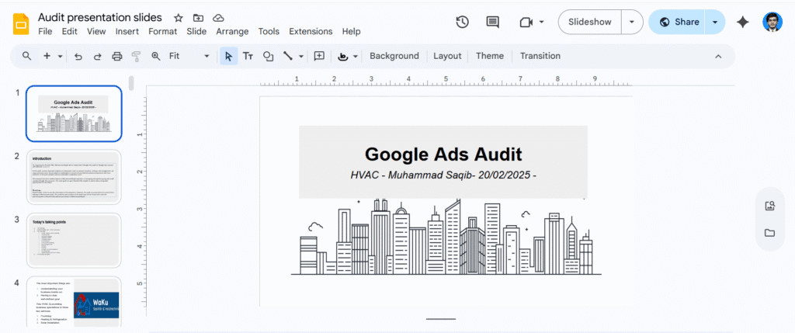Click the Theme button
The width and height of the screenshot is (795, 333).
[x=490, y=56]
